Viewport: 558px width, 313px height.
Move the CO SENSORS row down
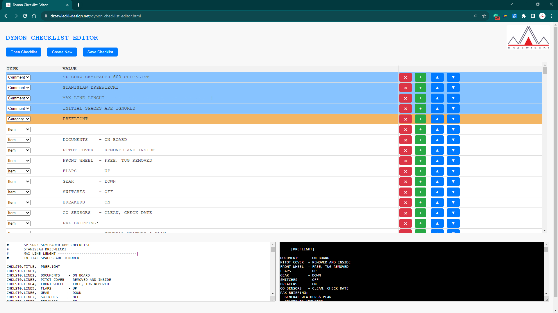(x=453, y=213)
